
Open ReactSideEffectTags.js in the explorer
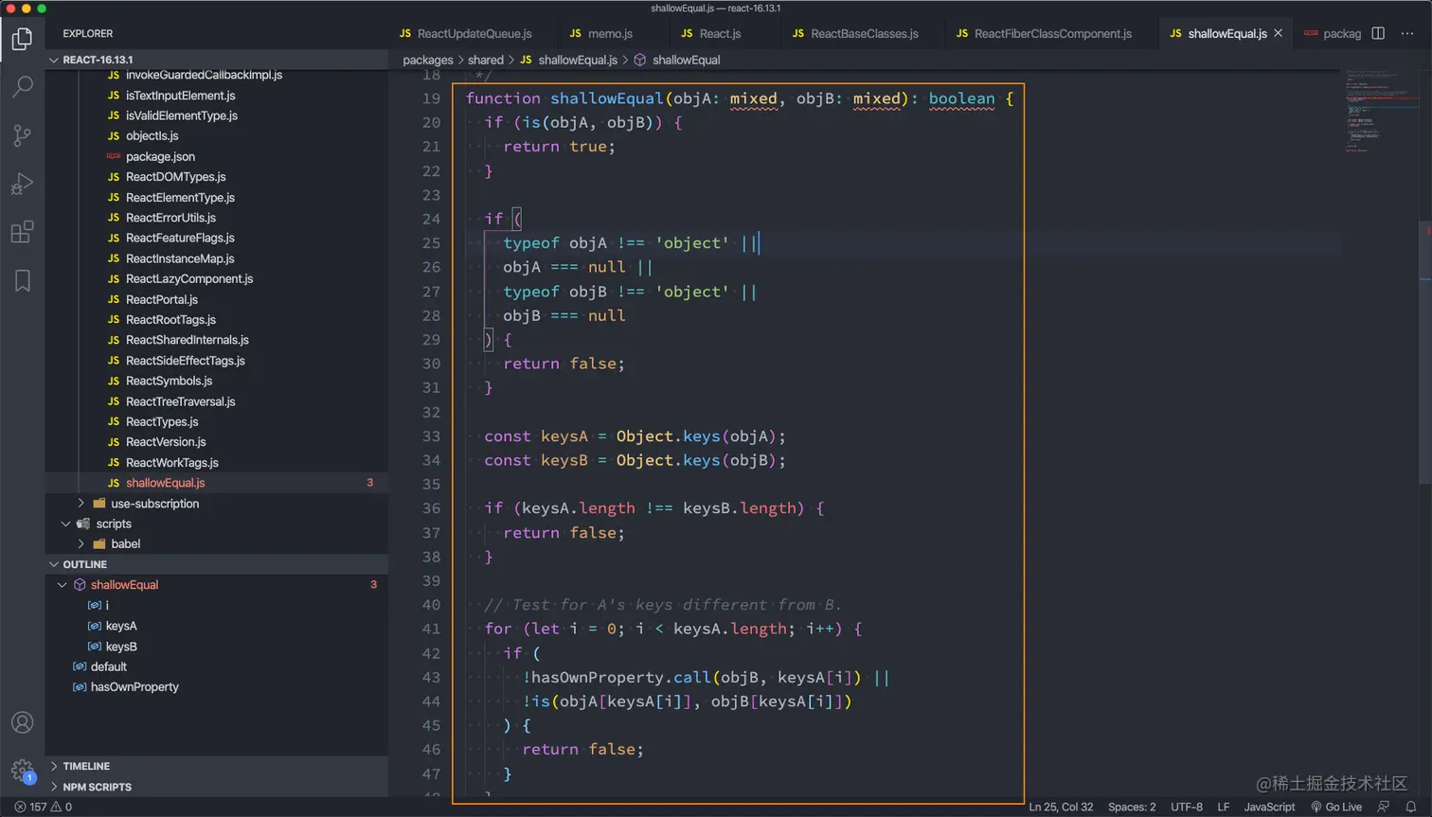[186, 361]
